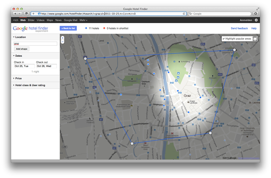Open Videos in the Google bar
Viewport: 271px width, 178px height.
pyautogui.click(x=41, y=20)
